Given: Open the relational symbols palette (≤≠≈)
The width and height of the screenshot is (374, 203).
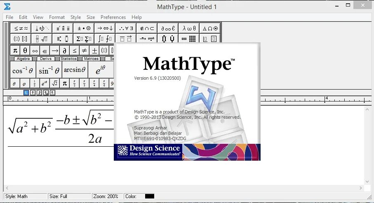Looking at the screenshot, I should pyautogui.click(x=21, y=28).
